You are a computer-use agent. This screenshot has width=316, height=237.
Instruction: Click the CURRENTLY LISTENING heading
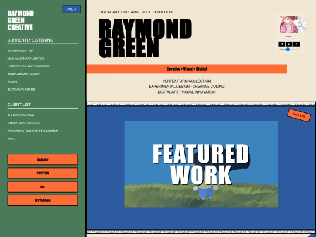[30, 40]
